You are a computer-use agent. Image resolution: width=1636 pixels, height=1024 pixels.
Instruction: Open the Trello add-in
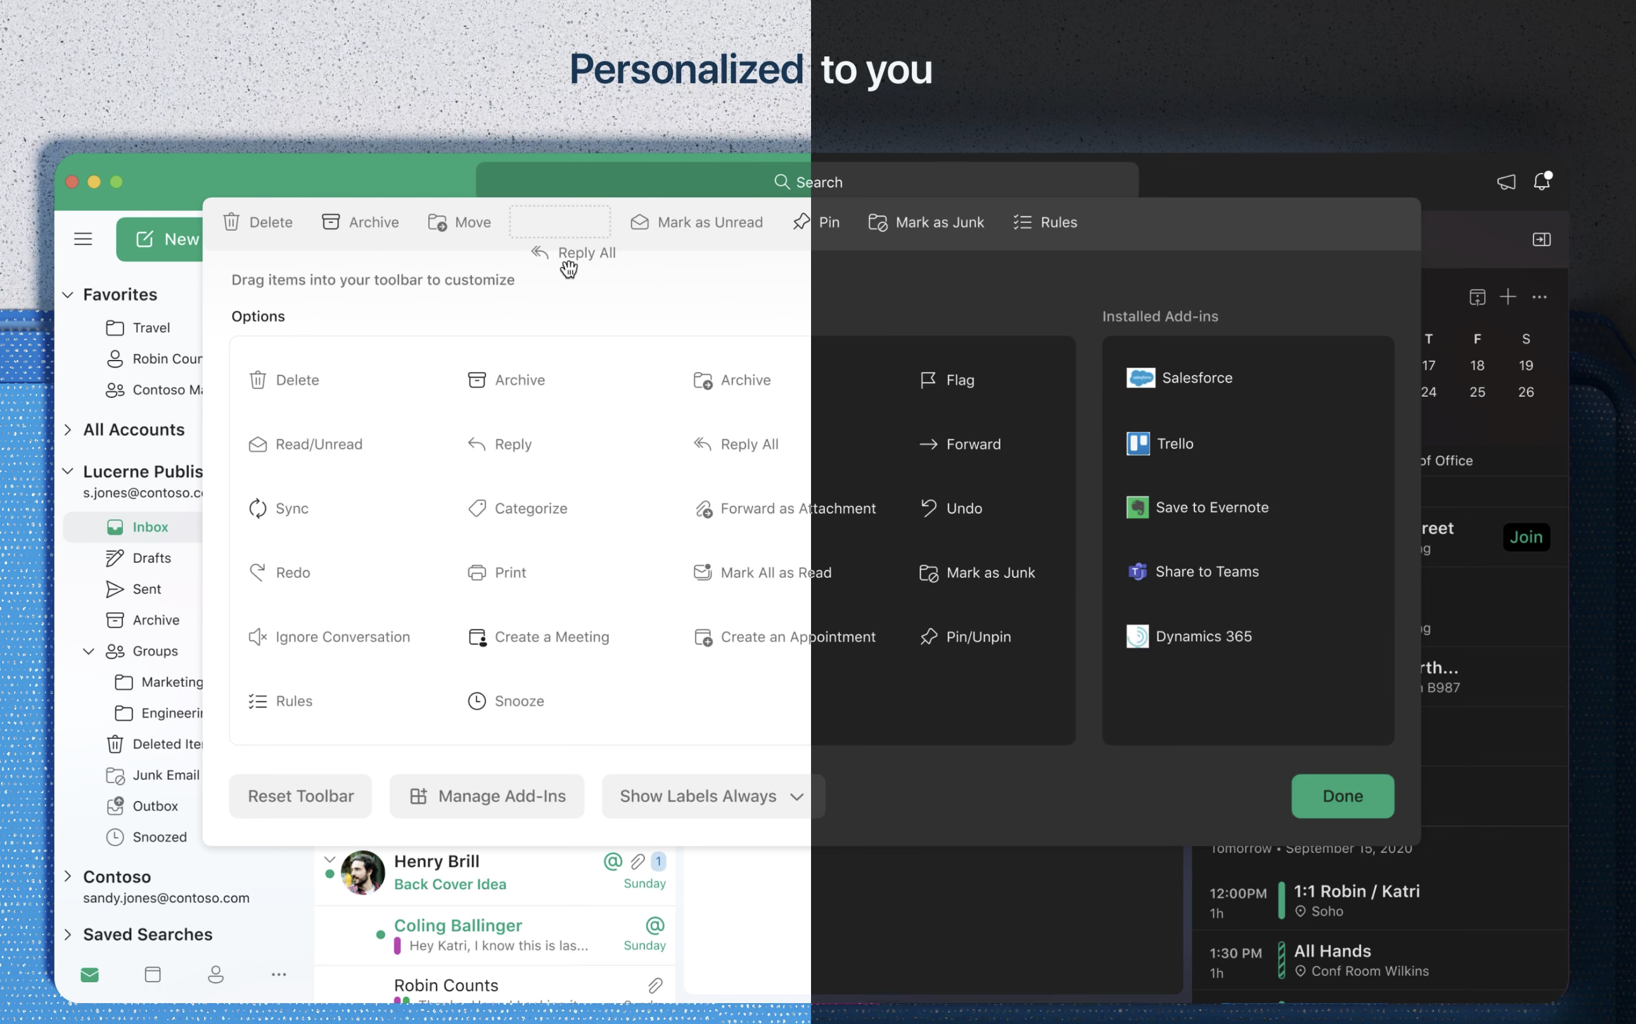tap(1138, 443)
